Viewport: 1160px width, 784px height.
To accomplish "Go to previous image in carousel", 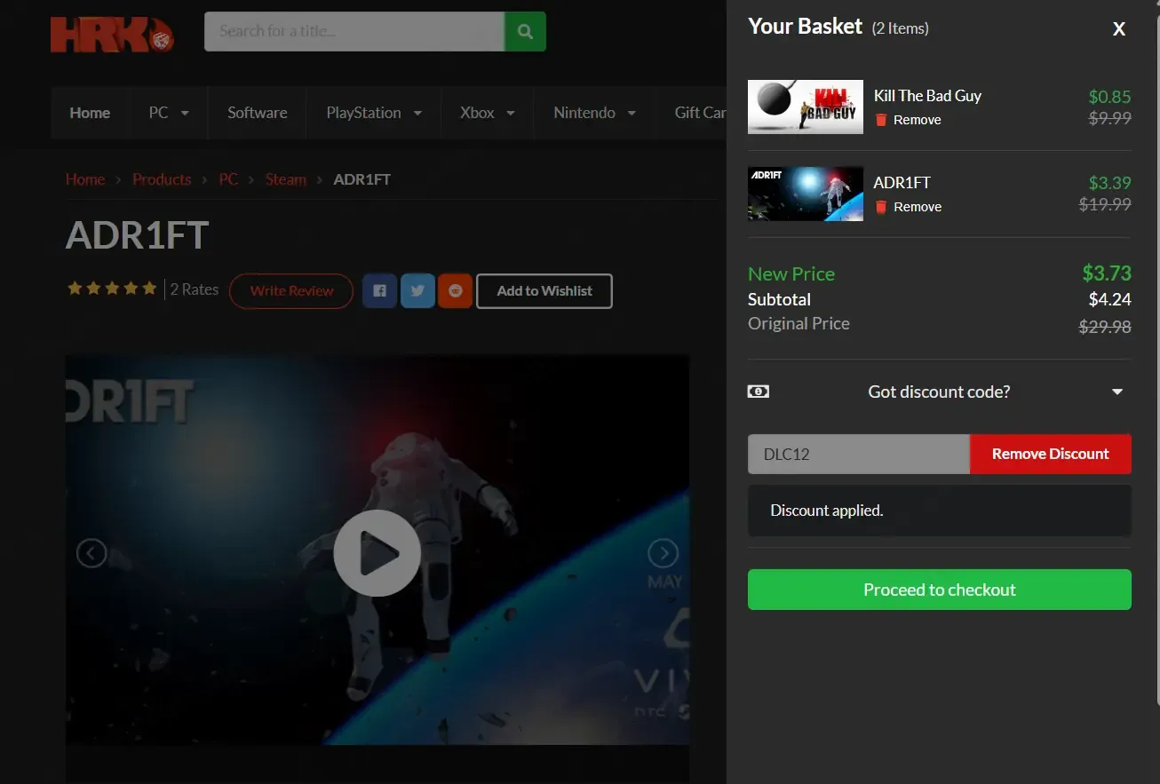I will coord(91,553).
